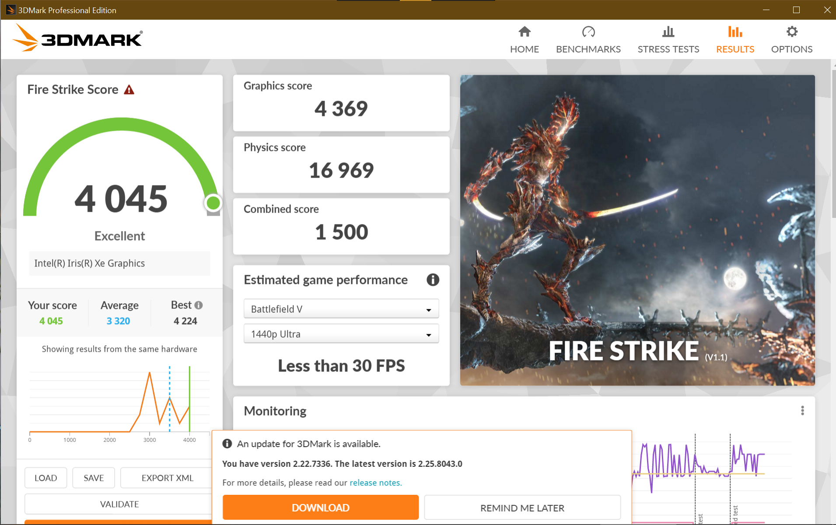The height and width of the screenshot is (525, 836).
Task: Click the Monitoring heading
Action: [x=275, y=411]
